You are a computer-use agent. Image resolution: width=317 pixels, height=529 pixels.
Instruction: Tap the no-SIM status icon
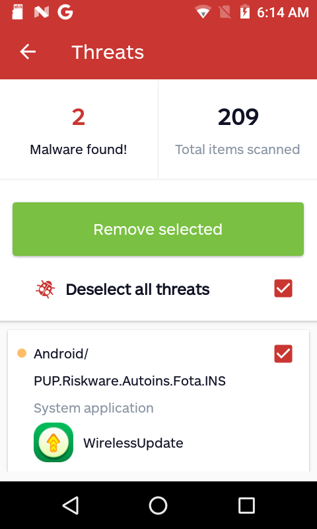pos(225,13)
